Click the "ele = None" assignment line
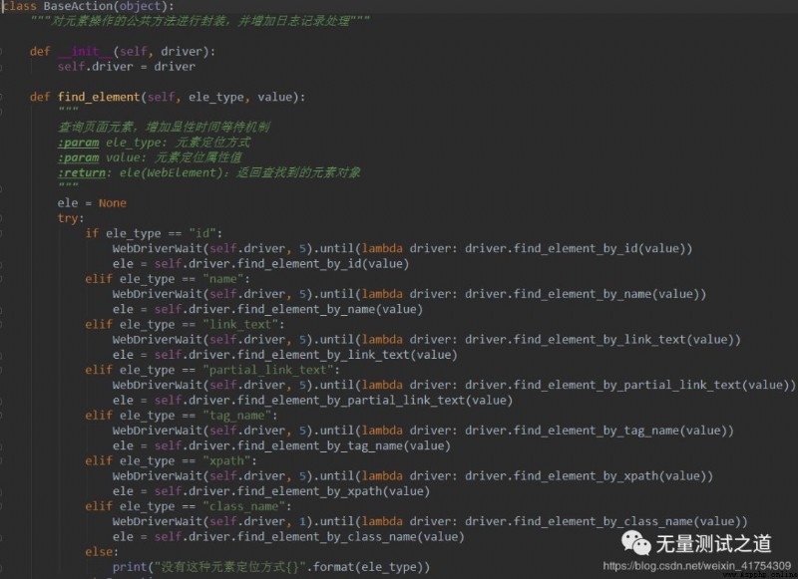The image size is (798, 579). pyautogui.click(x=92, y=203)
